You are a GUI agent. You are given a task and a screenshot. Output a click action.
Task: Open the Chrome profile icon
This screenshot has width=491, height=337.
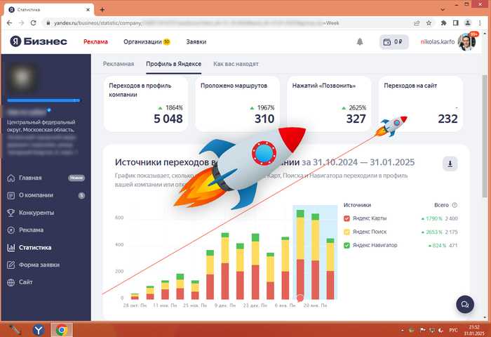tap(468, 23)
